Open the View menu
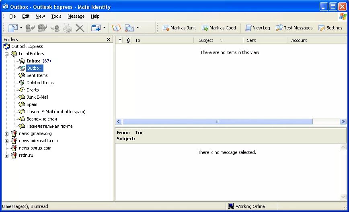Image resolution: width=349 pixels, height=212 pixels. [40, 16]
